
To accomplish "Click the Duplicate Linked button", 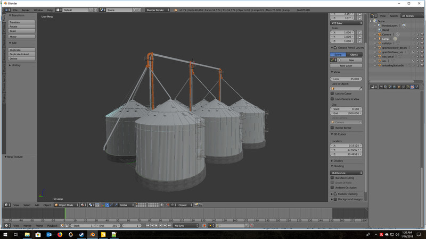I will tap(22, 54).
